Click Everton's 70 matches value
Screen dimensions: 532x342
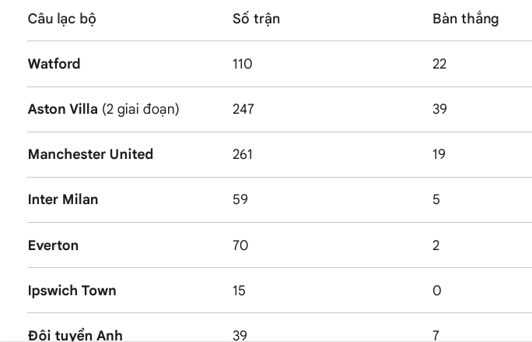click(x=240, y=245)
